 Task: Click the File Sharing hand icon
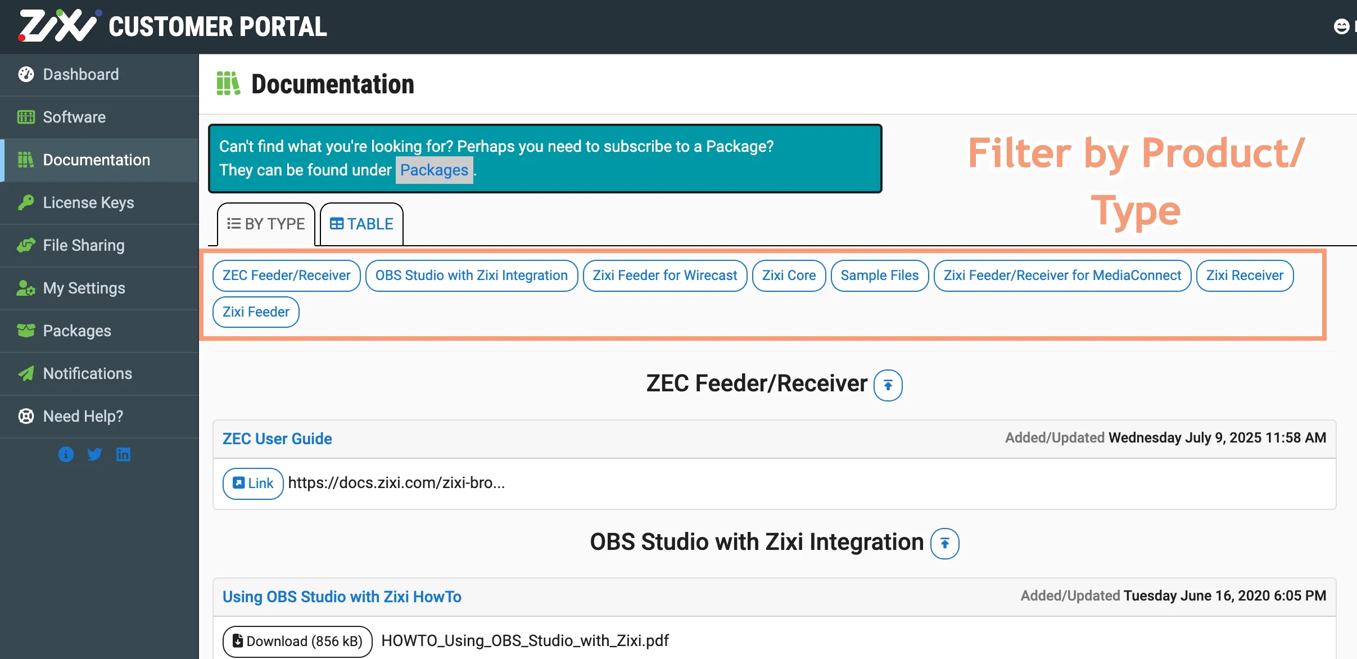coord(26,246)
